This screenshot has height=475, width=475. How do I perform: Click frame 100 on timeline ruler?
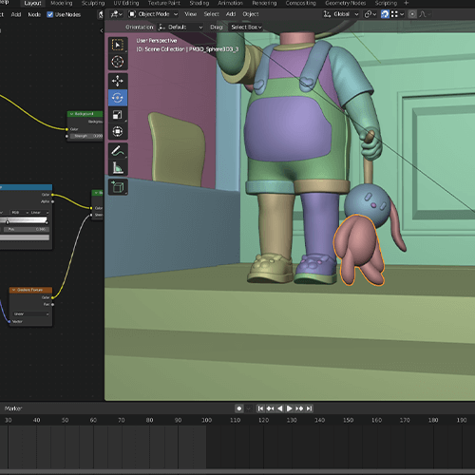[x=206, y=420]
